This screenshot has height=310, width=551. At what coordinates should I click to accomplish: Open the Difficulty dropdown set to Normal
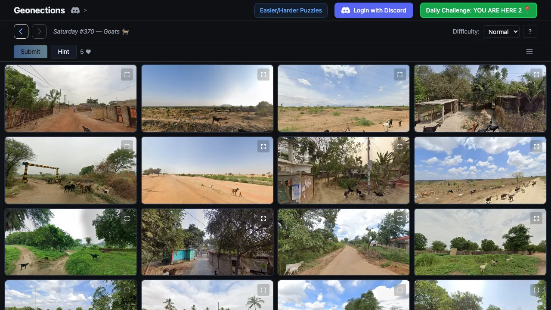[x=501, y=31]
